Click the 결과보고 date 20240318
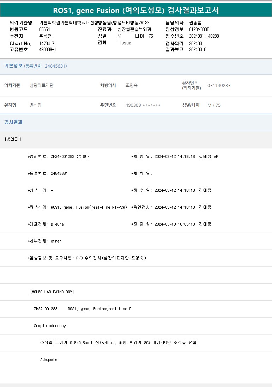 click(198, 50)
